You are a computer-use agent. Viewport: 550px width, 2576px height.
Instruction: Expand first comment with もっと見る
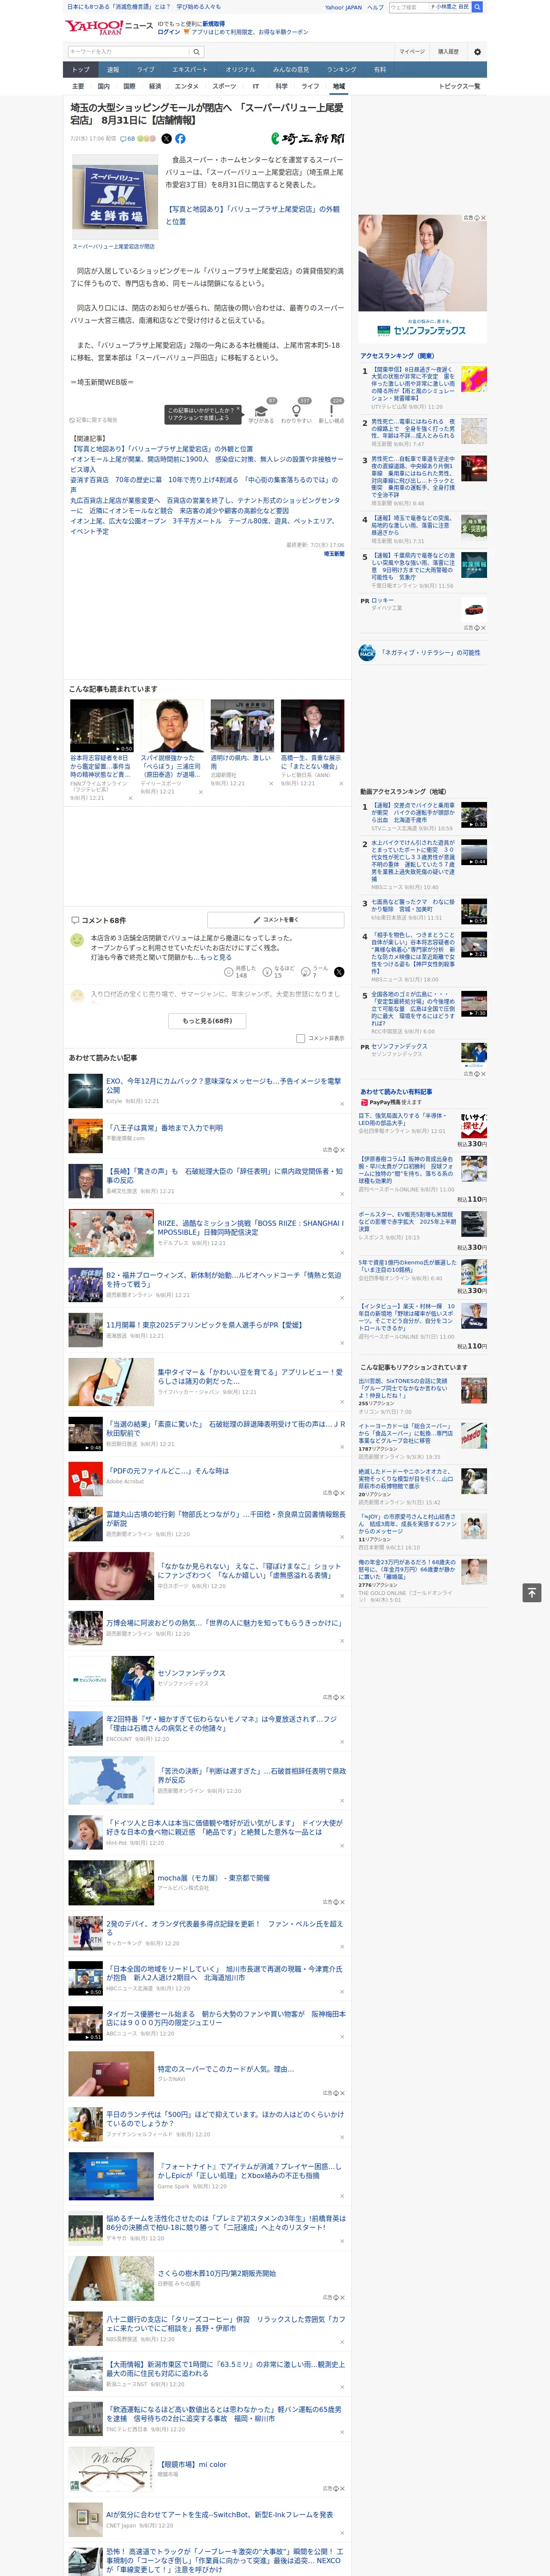coord(215,957)
